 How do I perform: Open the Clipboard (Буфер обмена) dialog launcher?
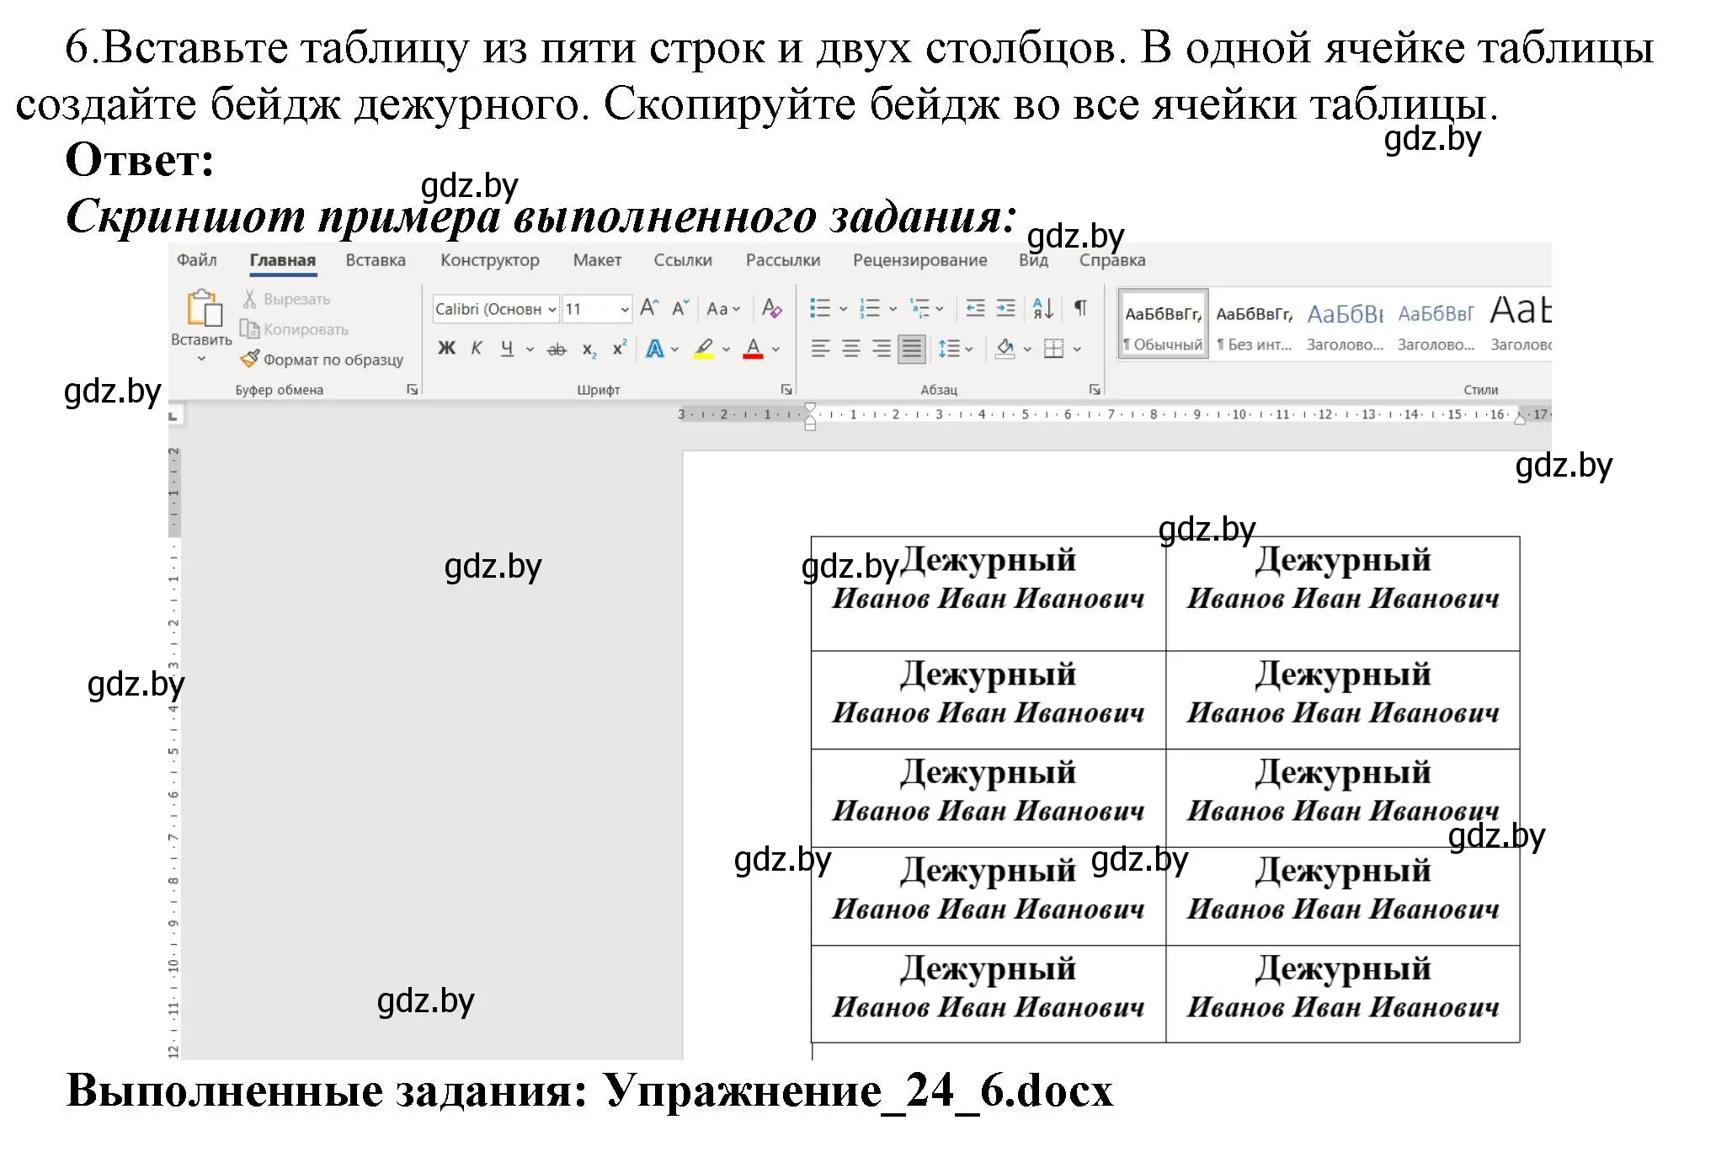pyautogui.click(x=413, y=389)
